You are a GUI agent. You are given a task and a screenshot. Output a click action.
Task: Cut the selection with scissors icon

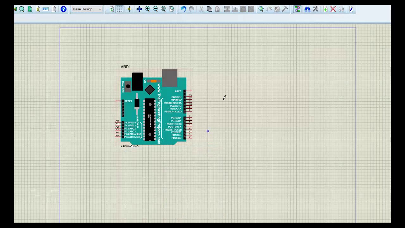coord(201,9)
